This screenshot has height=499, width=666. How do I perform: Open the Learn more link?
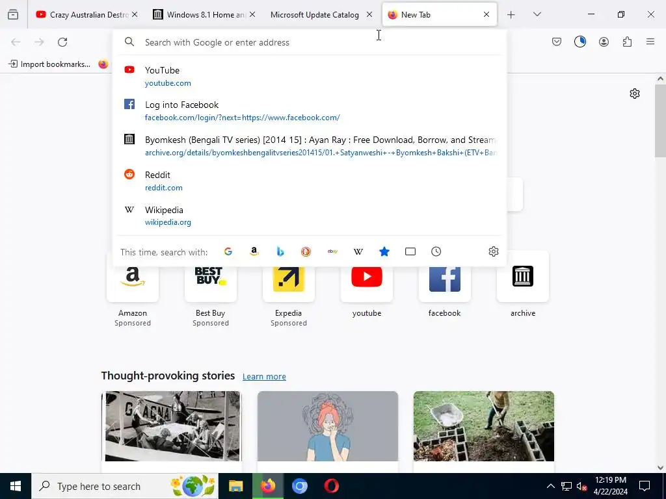click(x=264, y=376)
